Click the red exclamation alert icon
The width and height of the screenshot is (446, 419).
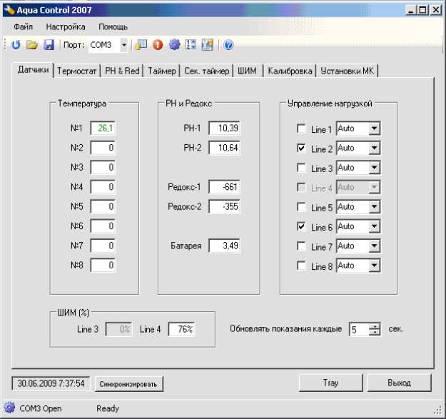tap(158, 45)
